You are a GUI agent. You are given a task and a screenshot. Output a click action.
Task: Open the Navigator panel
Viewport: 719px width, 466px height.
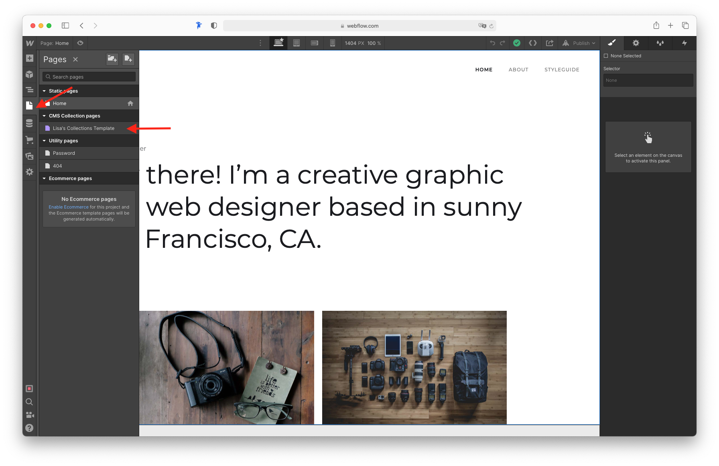click(29, 90)
